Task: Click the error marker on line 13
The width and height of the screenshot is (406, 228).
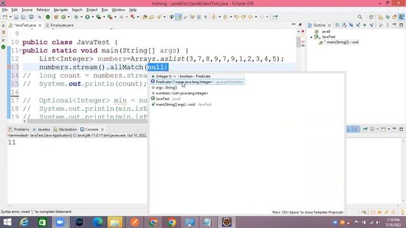Action: (8, 67)
